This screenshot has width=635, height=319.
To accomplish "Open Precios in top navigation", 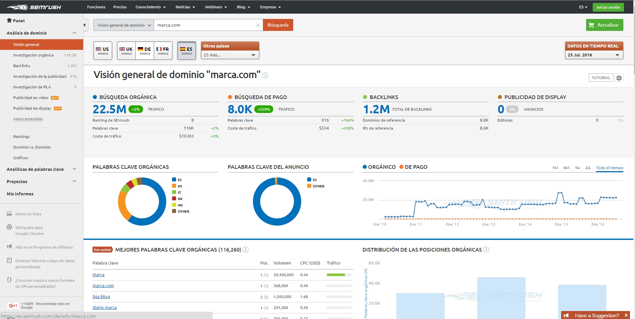I will click(120, 7).
